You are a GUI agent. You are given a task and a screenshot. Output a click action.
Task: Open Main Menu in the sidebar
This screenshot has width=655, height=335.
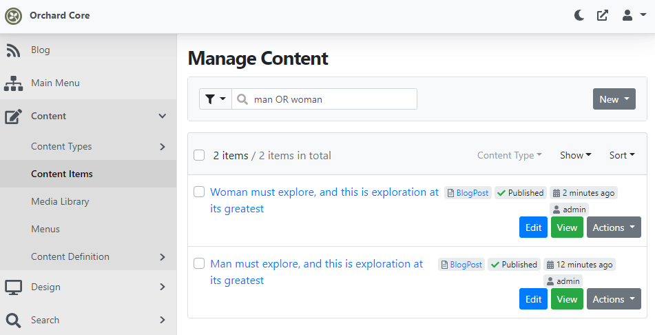[x=55, y=83]
